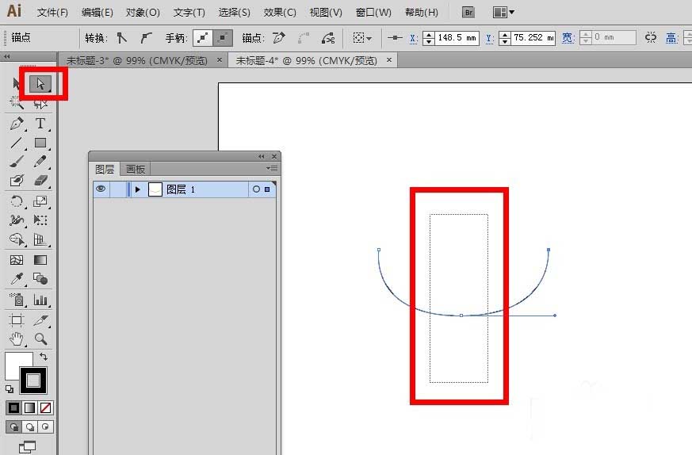
Task: Select the Shape Builder tool
Action: pyautogui.click(x=17, y=239)
